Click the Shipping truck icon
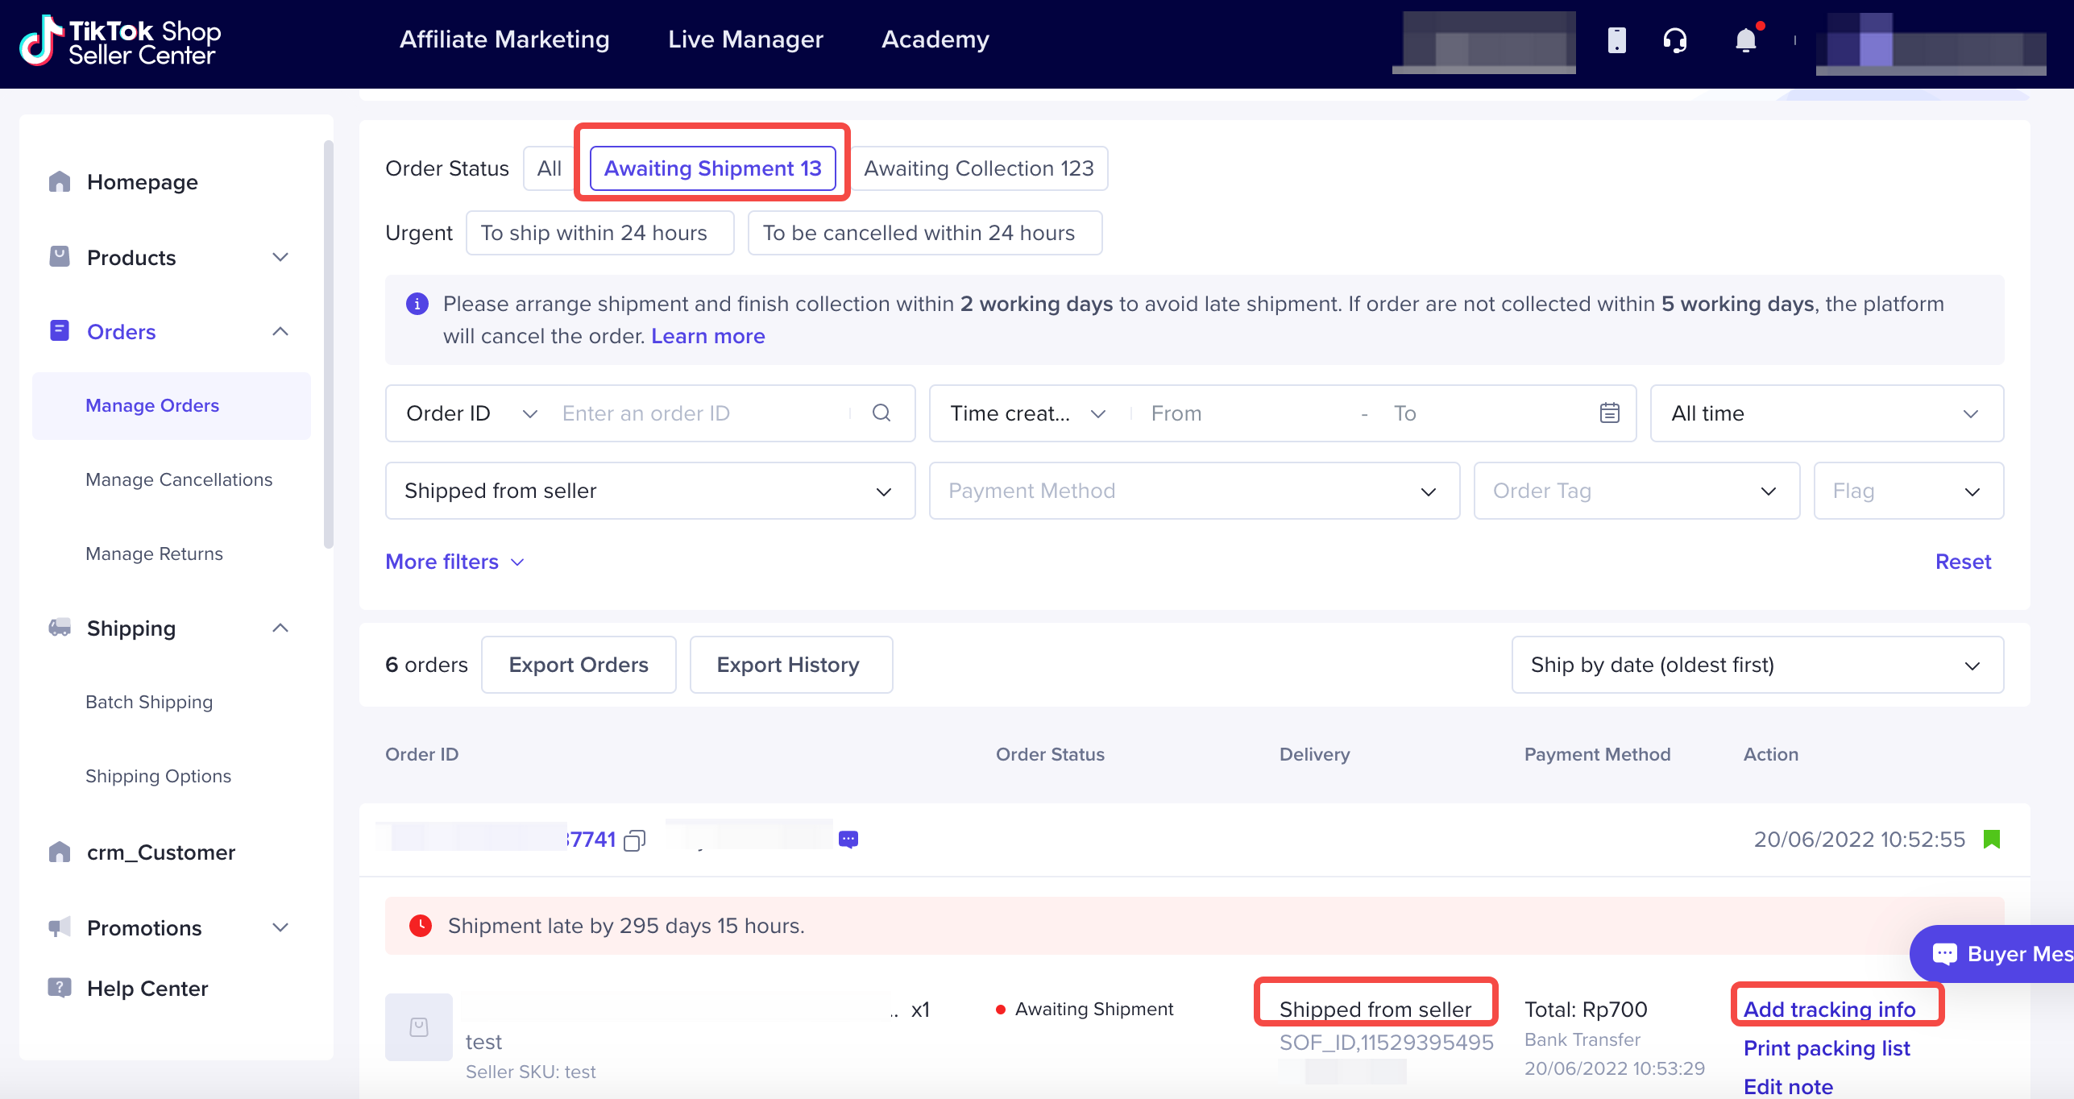 point(60,628)
